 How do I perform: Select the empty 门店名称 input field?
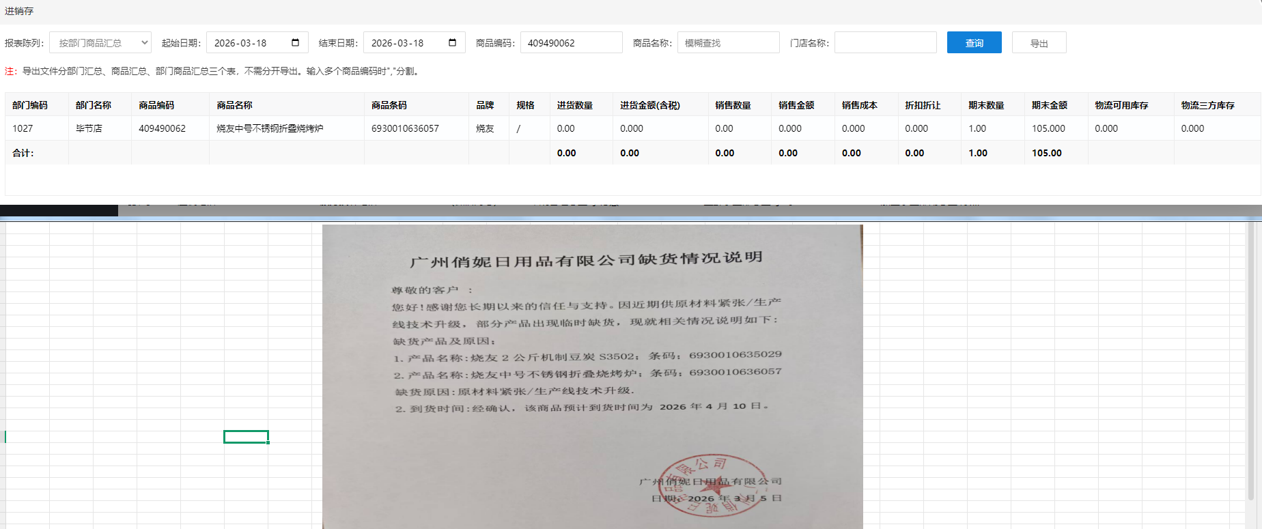coord(885,42)
